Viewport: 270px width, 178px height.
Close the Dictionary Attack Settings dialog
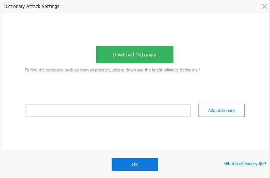coord(265,7)
